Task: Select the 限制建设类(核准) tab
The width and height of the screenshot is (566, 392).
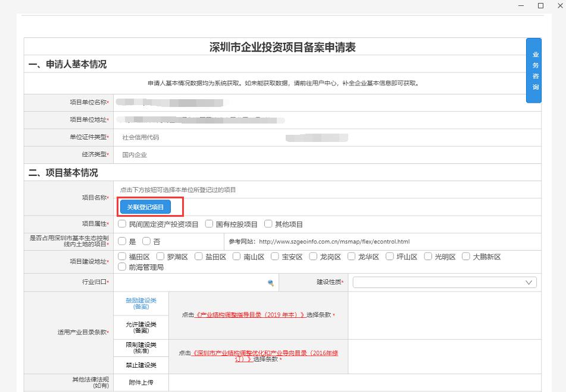Action: click(x=141, y=348)
